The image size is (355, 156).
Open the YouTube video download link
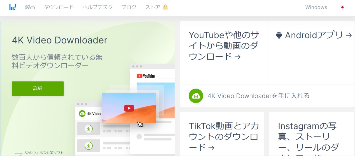[223, 46]
